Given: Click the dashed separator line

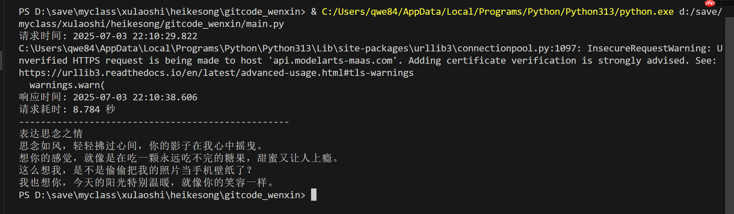Looking at the screenshot, I should [x=154, y=122].
